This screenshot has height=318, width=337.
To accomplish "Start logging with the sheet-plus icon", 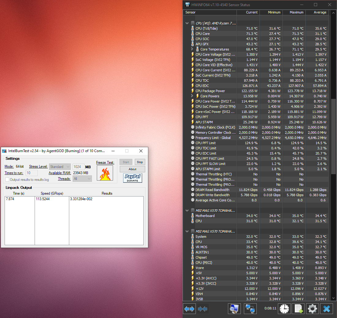I will (298, 309).
